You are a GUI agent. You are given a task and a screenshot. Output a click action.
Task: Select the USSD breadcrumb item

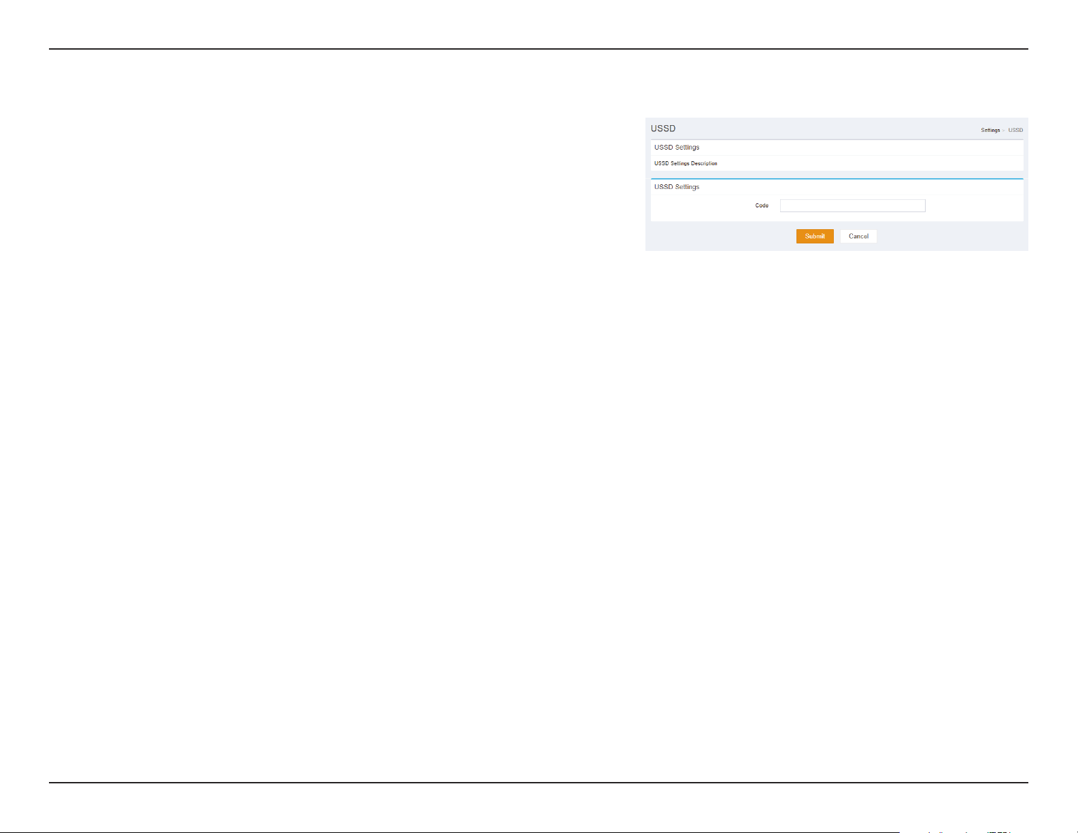pos(1015,130)
